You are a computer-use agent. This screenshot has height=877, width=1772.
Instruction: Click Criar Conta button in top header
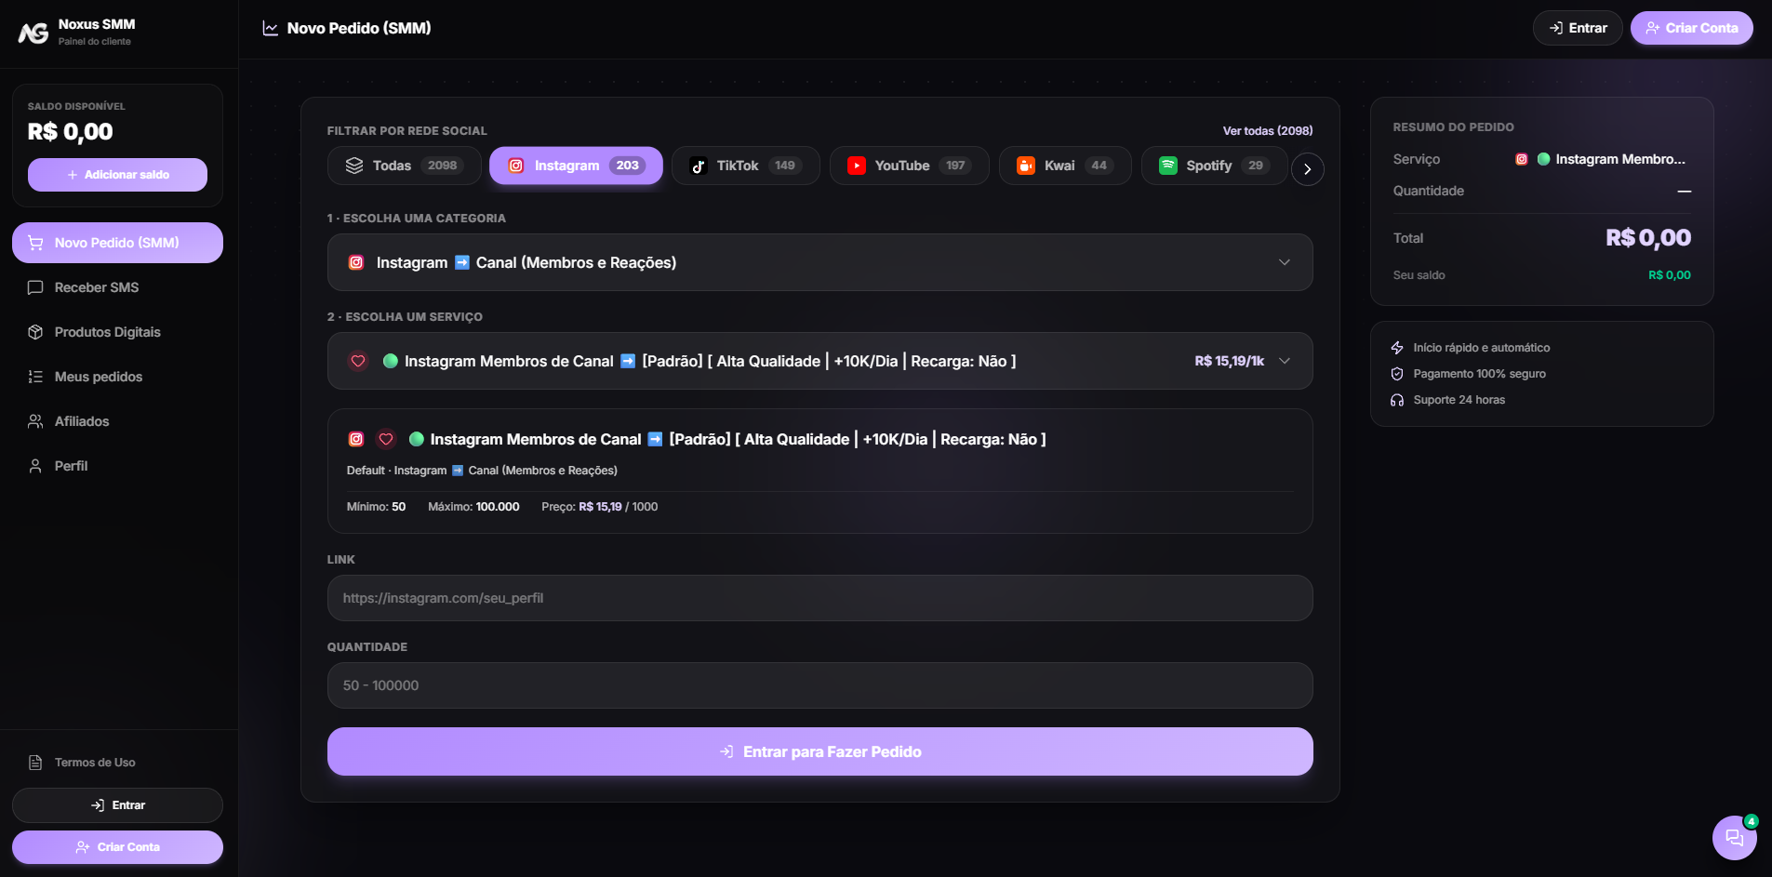tap(1691, 28)
